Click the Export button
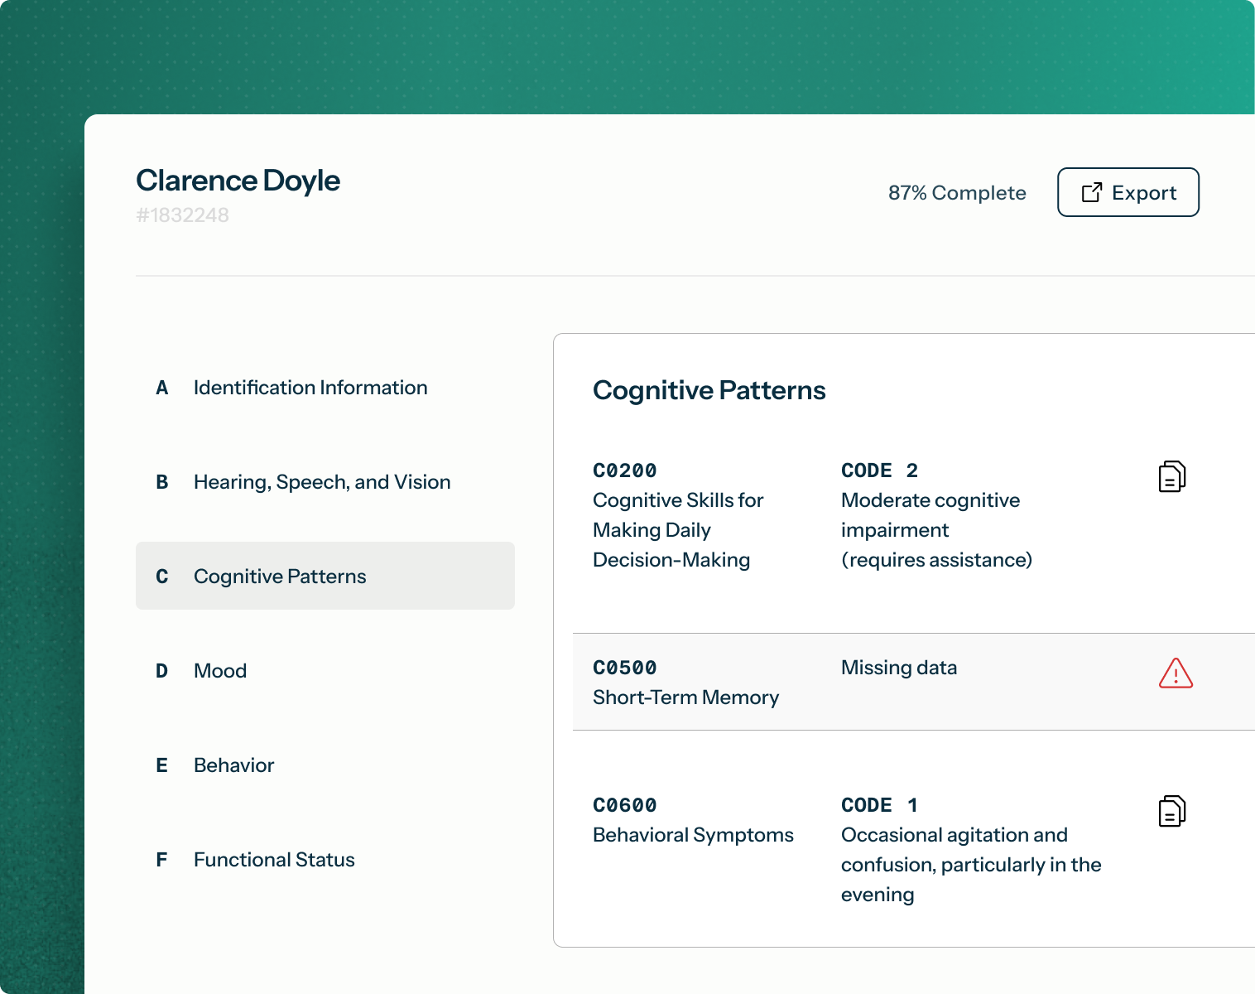The height and width of the screenshot is (994, 1255). (1128, 192)
